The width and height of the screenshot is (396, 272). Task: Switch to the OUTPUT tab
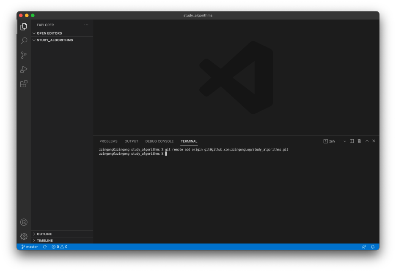tap(131, 141)
